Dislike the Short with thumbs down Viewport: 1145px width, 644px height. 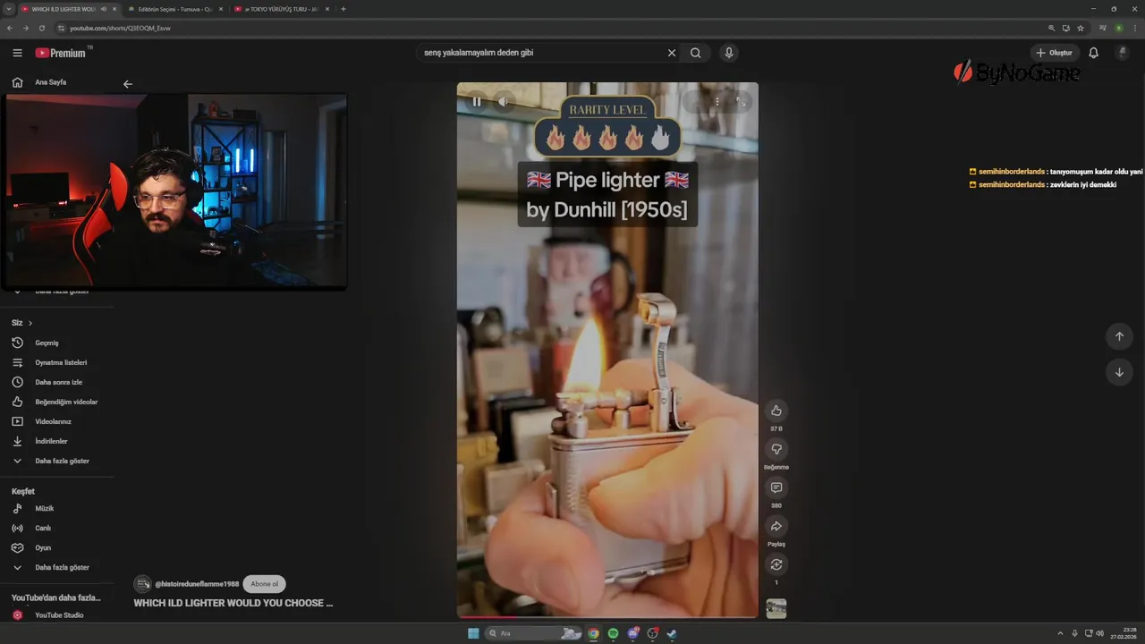coord(776,449)
